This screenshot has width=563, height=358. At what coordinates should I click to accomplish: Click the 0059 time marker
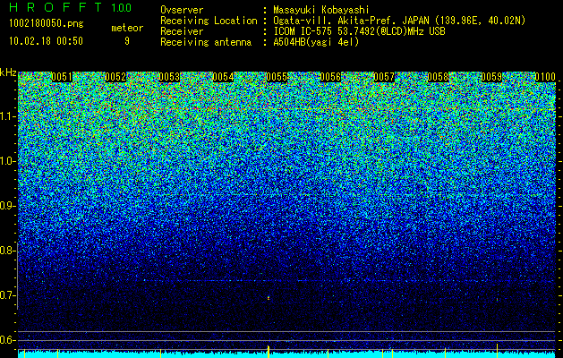(x=491, y=77)
